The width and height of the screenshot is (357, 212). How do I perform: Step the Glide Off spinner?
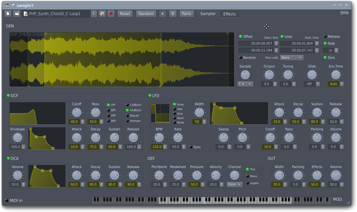click(318, 84)
